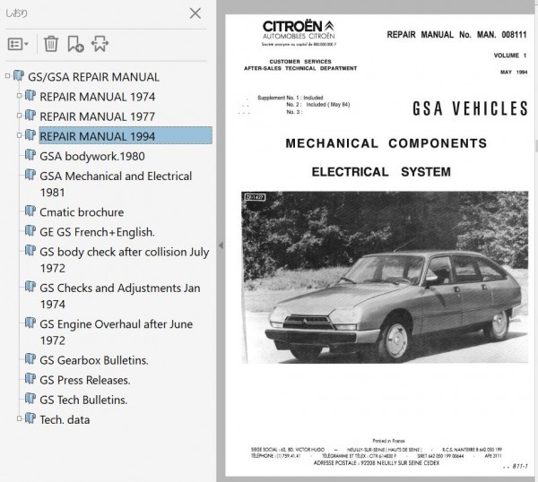Click the document vertical scrollbar handle
Image resolution: width=538 pixels, height=482 pixels.
pos(536,146)
